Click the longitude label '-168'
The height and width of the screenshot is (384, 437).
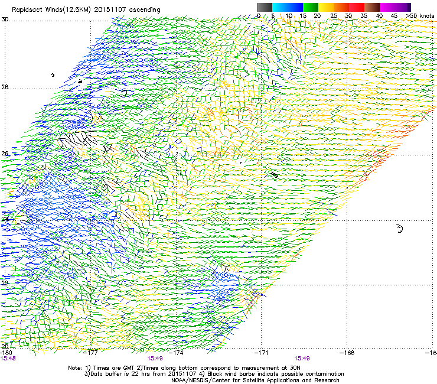(347, 353)
